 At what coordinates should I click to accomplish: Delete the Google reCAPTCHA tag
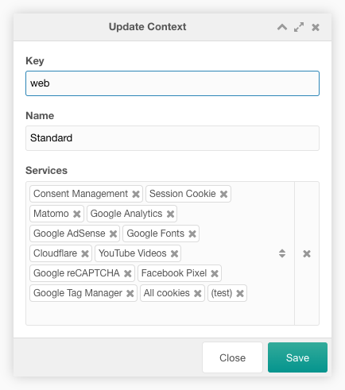pyautogui.click(x=128, y=273)
